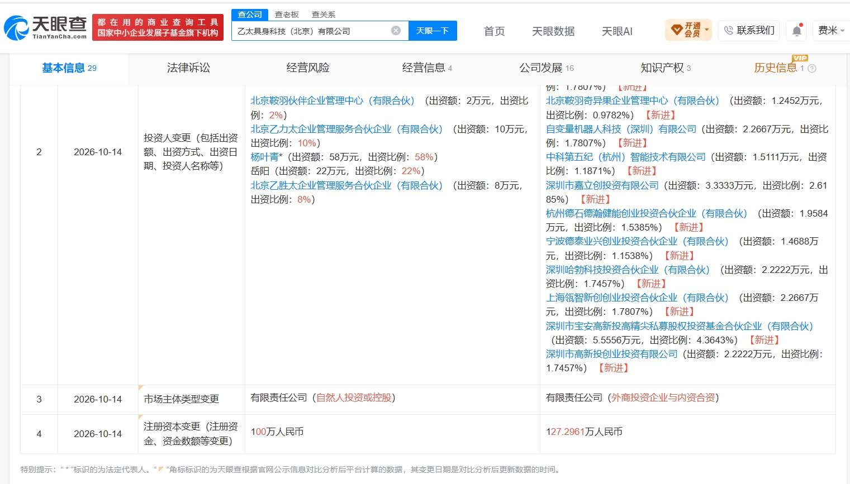Screen dimensions: 850x484
Task: Open 中科第五纪（杭州）智能技术有限公司 link
Action: [x=626, y=157]
